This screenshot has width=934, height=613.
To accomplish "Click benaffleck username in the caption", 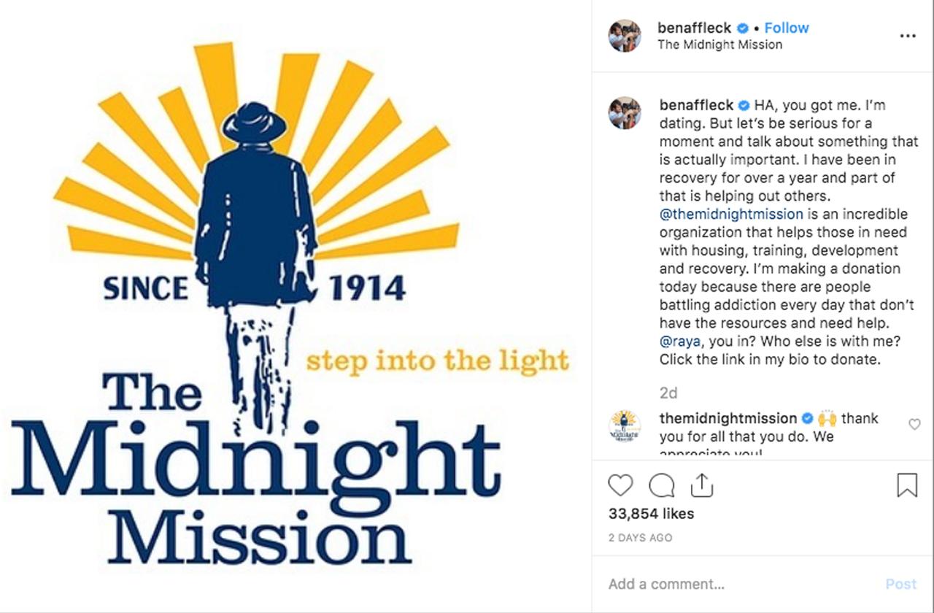I will 696,105.
